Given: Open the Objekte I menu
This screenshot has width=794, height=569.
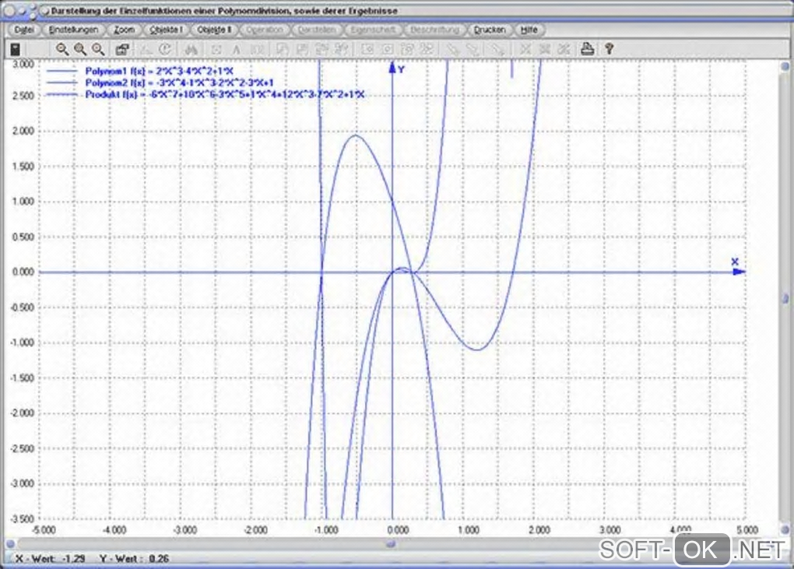Looking at the screenshot, I should coord(166,30).
